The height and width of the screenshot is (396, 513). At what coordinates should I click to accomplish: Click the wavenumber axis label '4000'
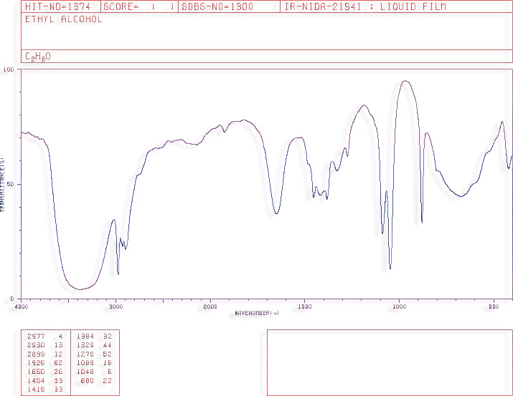[x=22, y=306]
